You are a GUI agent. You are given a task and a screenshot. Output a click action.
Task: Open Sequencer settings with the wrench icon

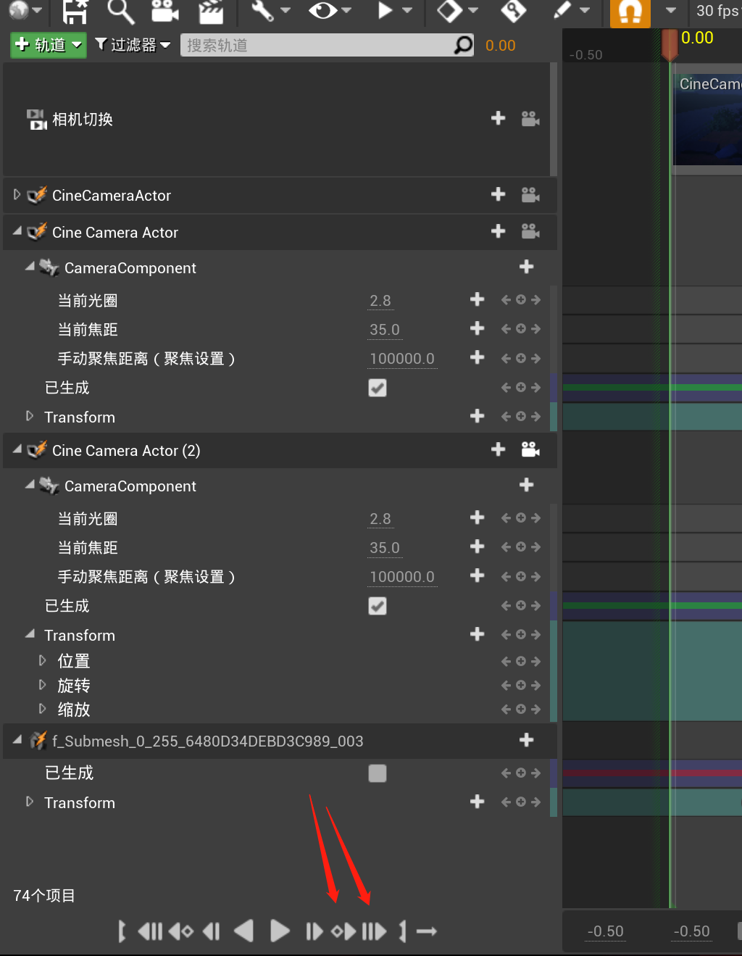[262, 11]
